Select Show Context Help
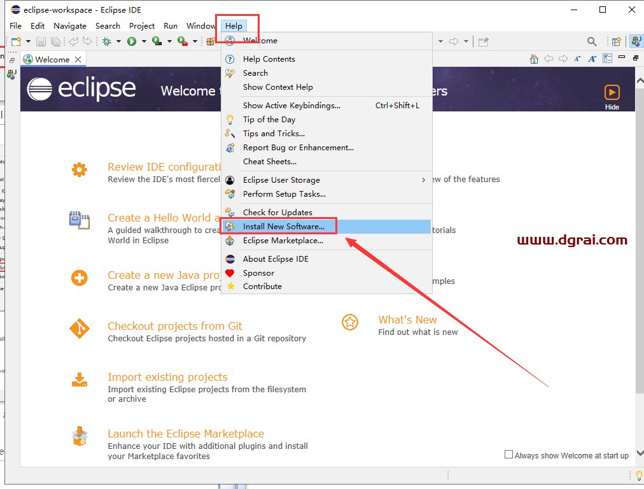The image size is (644, 489). click(326, 87)
